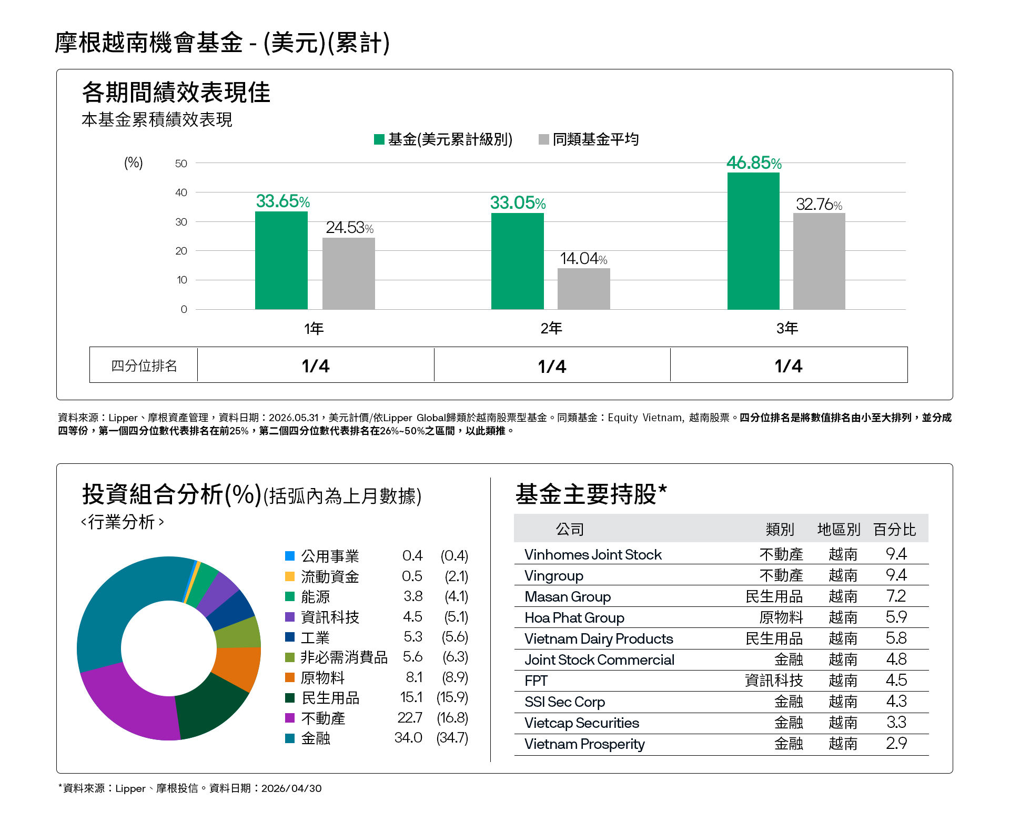
Task: Click the gray 同類基金平均 legend swatch
Action: [544, 139]
